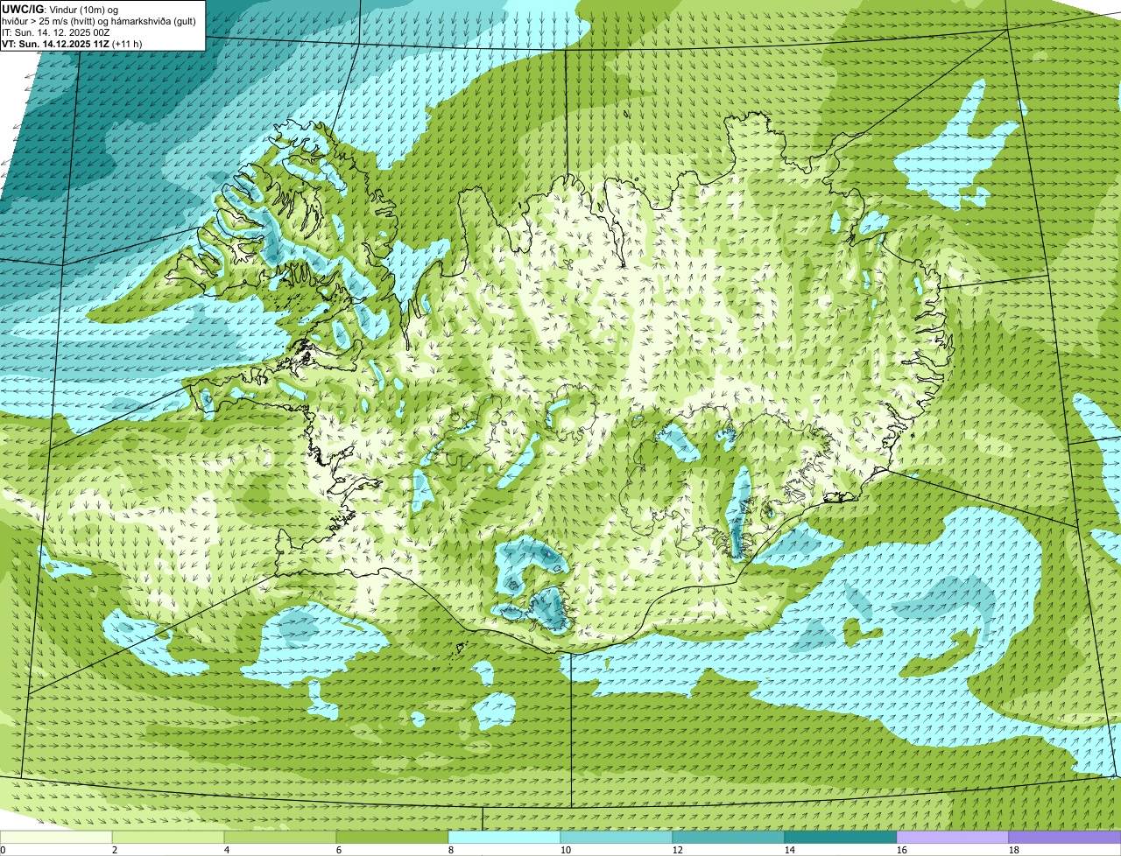Click the legend scale label '10'

point(566,850)
